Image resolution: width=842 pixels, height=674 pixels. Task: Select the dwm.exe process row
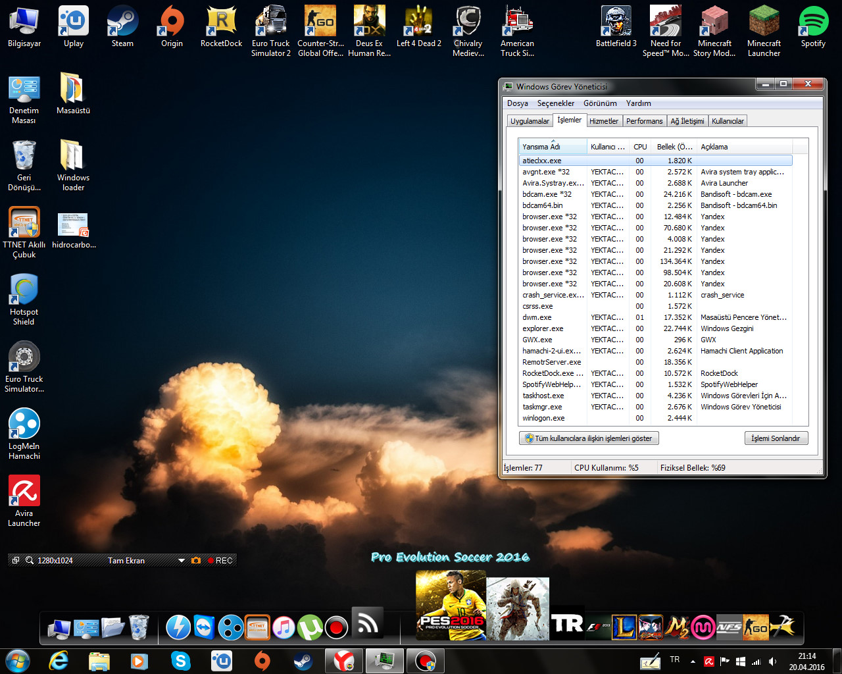[x=655, y=317]
